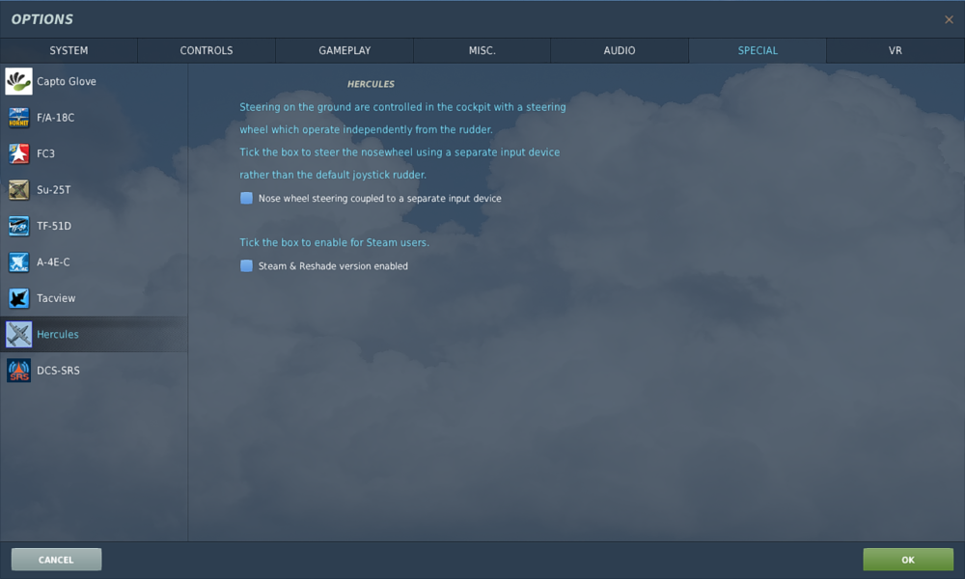
Task: Enable nose wheel steering separate input checkbox
Action: coord(246,198)
